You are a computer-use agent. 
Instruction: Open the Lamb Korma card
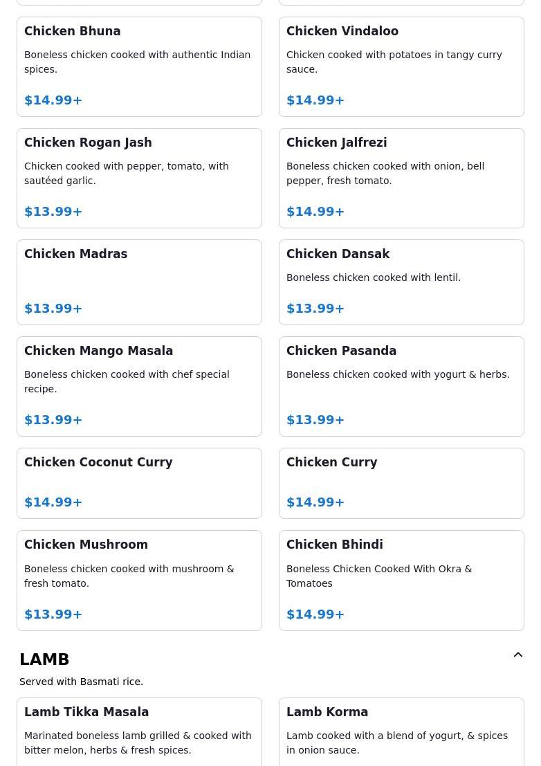point(401,731)
